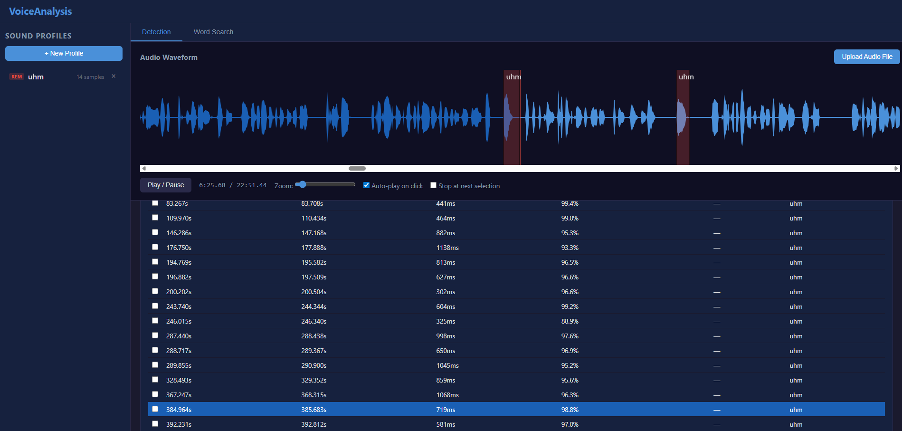The width and height of the screenshot is (902, 431).
Task: Upload an audio file
Action: (867, 57)
